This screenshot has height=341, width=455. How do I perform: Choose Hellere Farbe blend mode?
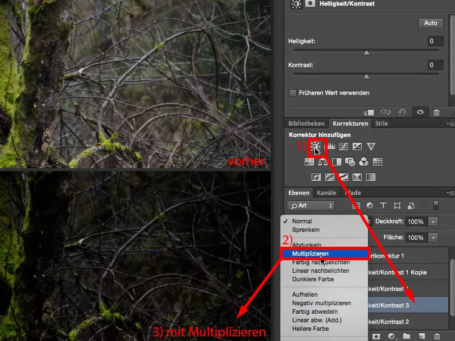[x=324, y=329]
